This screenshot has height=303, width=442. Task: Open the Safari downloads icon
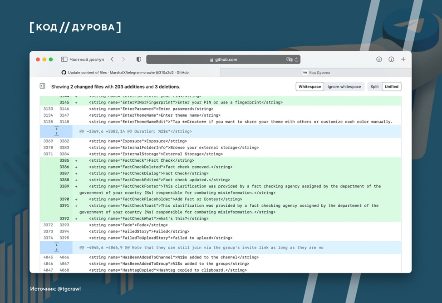coord(379,60)
